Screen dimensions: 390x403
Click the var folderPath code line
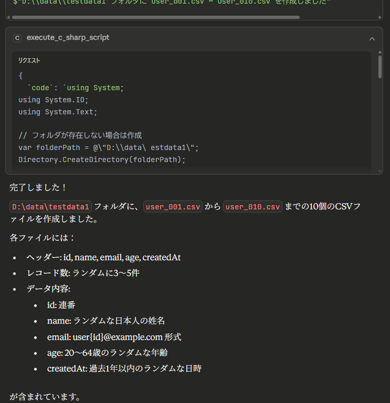(x=108, y=147)
